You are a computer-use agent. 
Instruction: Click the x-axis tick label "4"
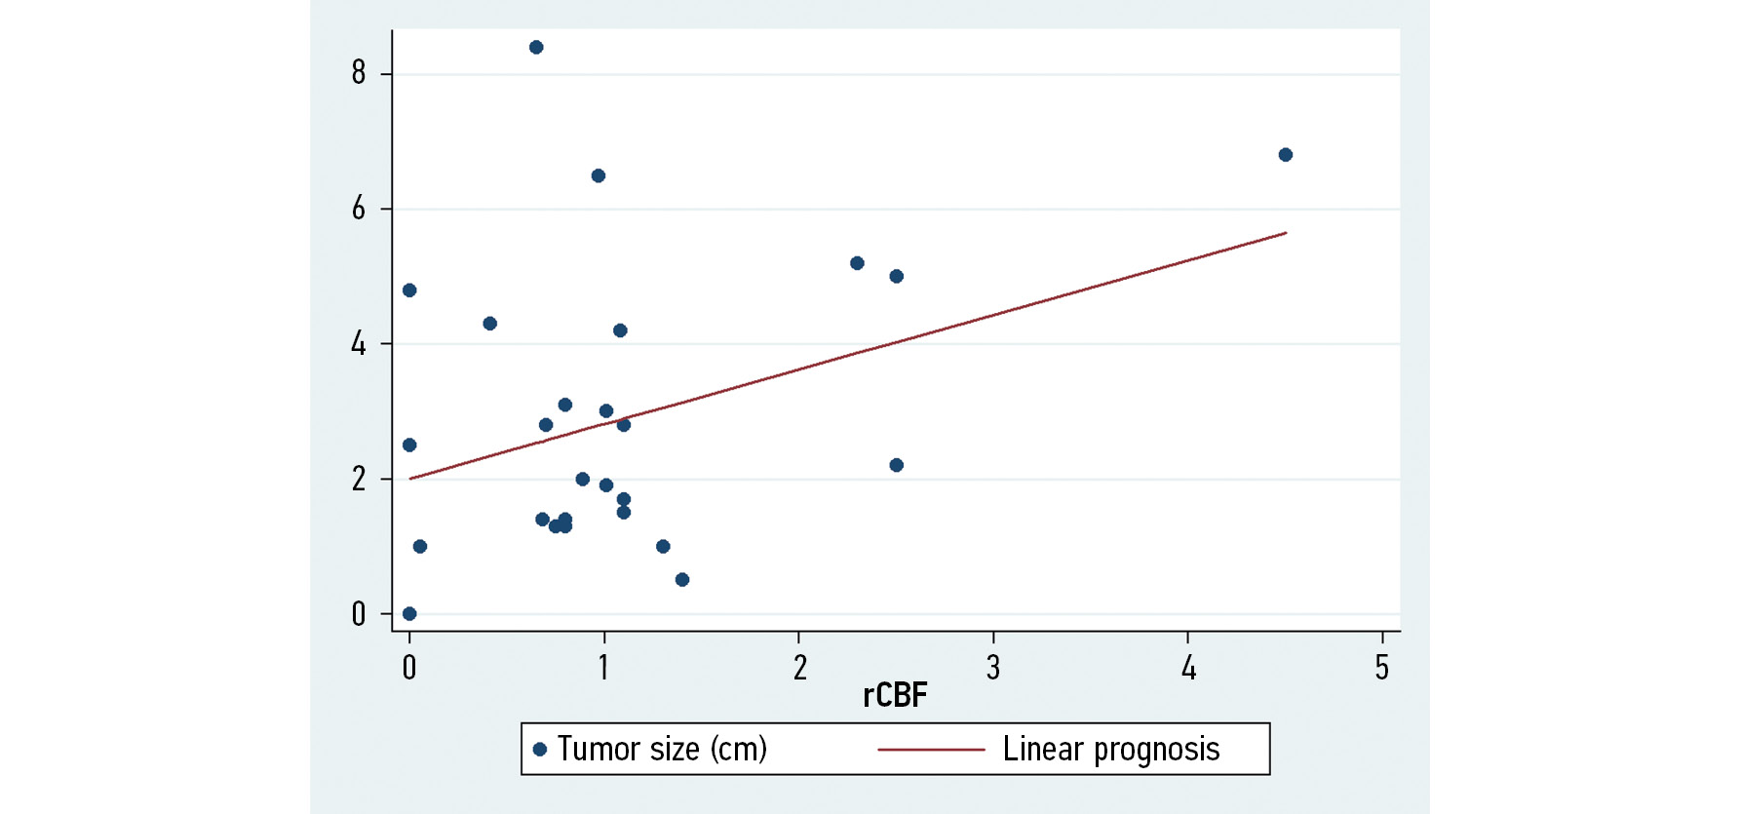coord(1188,668)
